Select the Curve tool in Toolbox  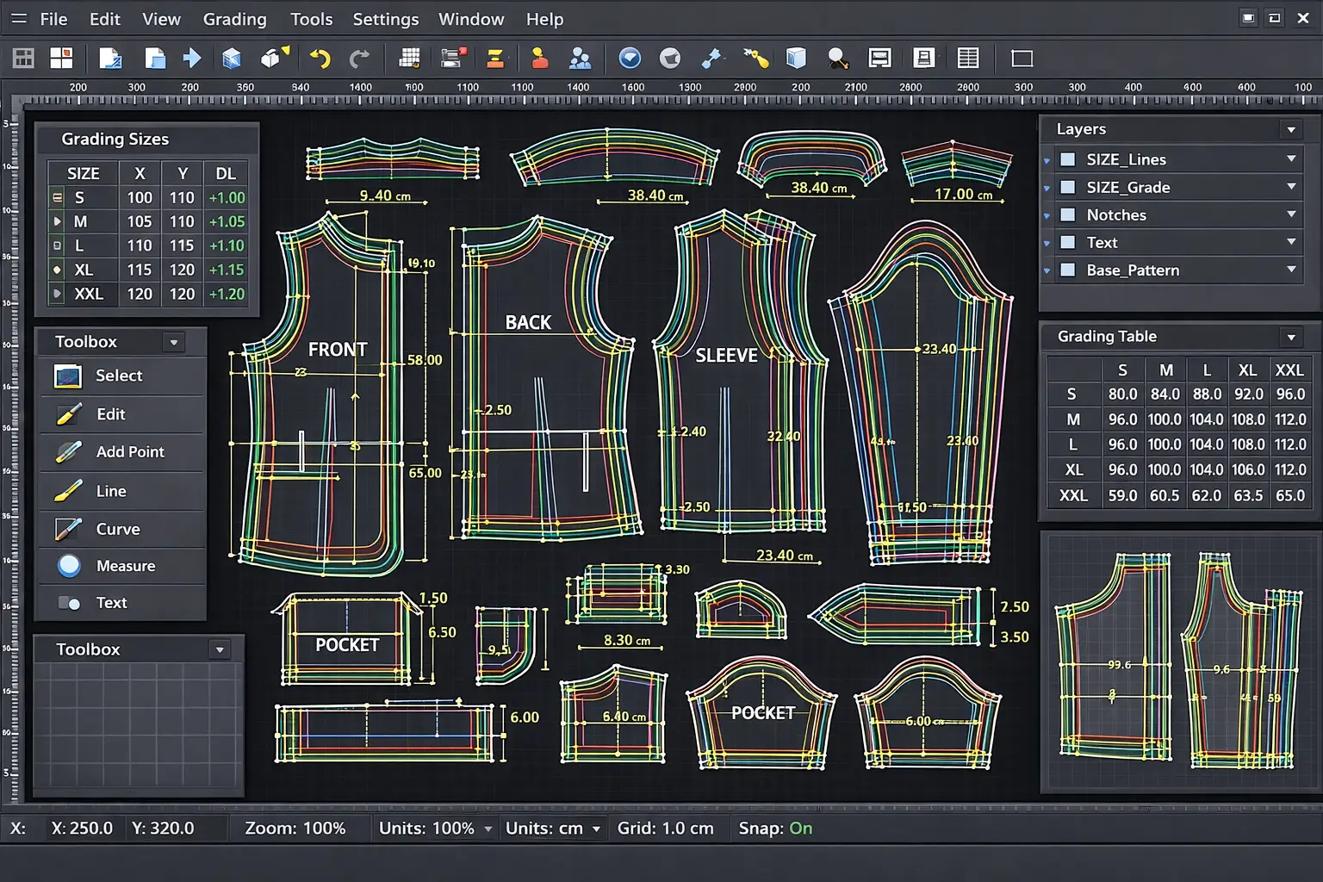[117, 529]
